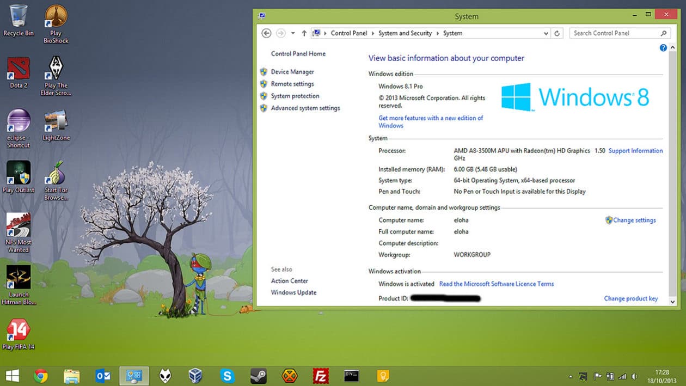
Task: Open Advanced system settings
Action: 305,108
